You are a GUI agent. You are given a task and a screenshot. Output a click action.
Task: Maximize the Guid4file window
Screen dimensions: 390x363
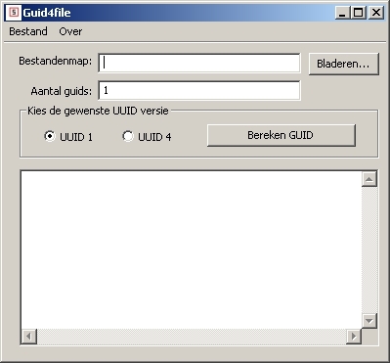(x=359, y=13)
